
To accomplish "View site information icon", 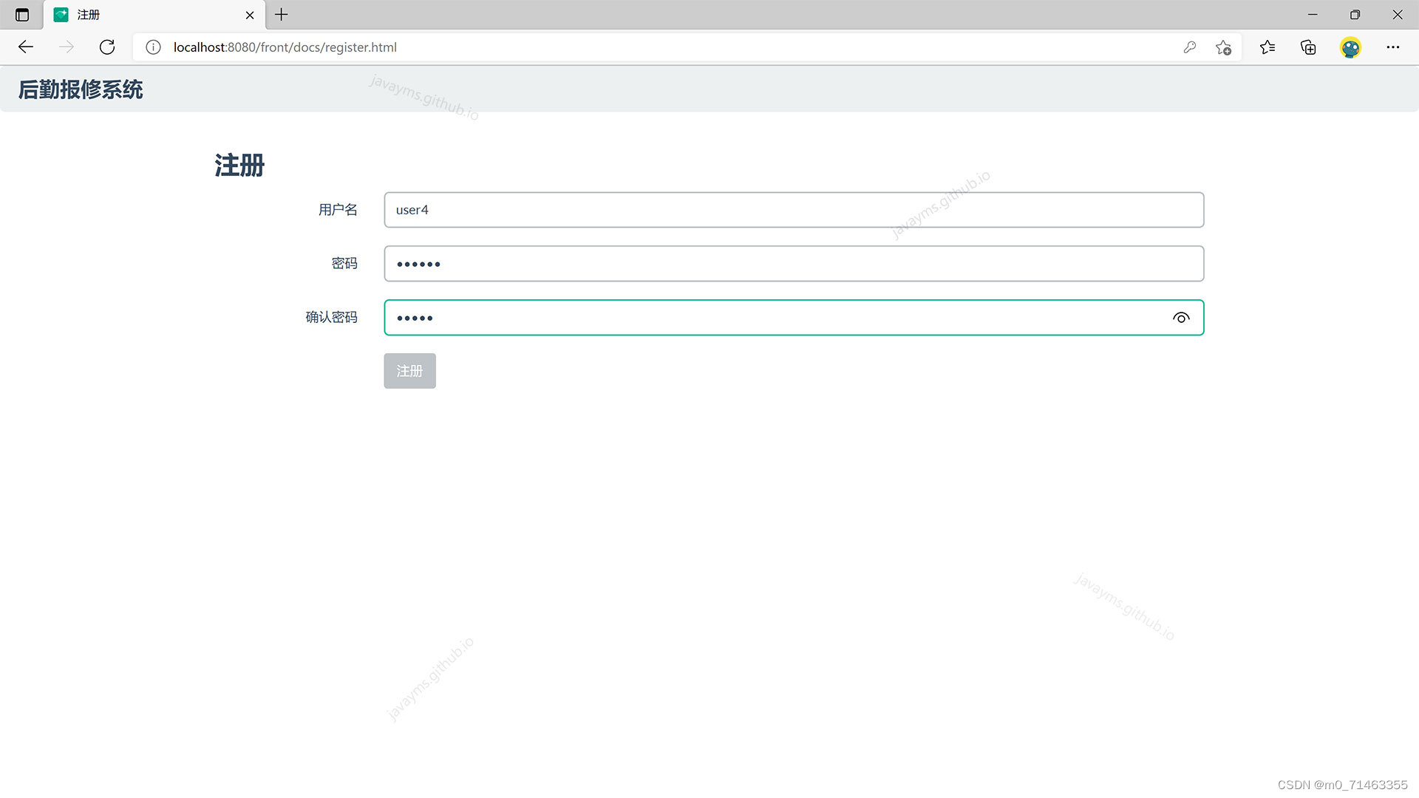I will 153,47.
